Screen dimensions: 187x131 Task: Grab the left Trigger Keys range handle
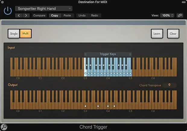(85, 54)
